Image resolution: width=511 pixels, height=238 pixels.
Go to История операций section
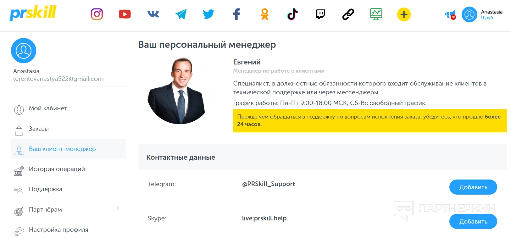click(57, 169)
